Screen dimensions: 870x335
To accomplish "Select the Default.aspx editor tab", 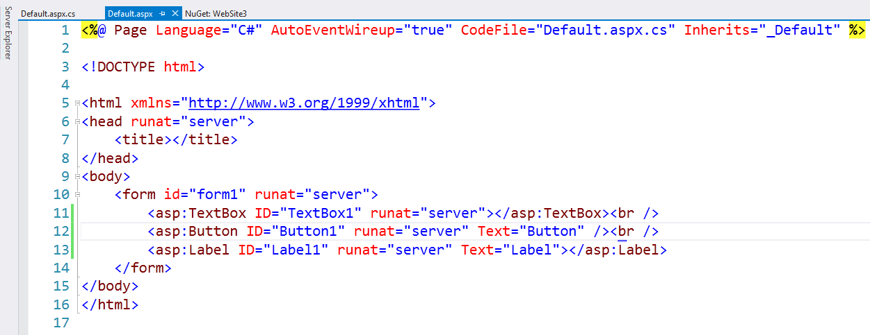I will (x=130, y=13).
